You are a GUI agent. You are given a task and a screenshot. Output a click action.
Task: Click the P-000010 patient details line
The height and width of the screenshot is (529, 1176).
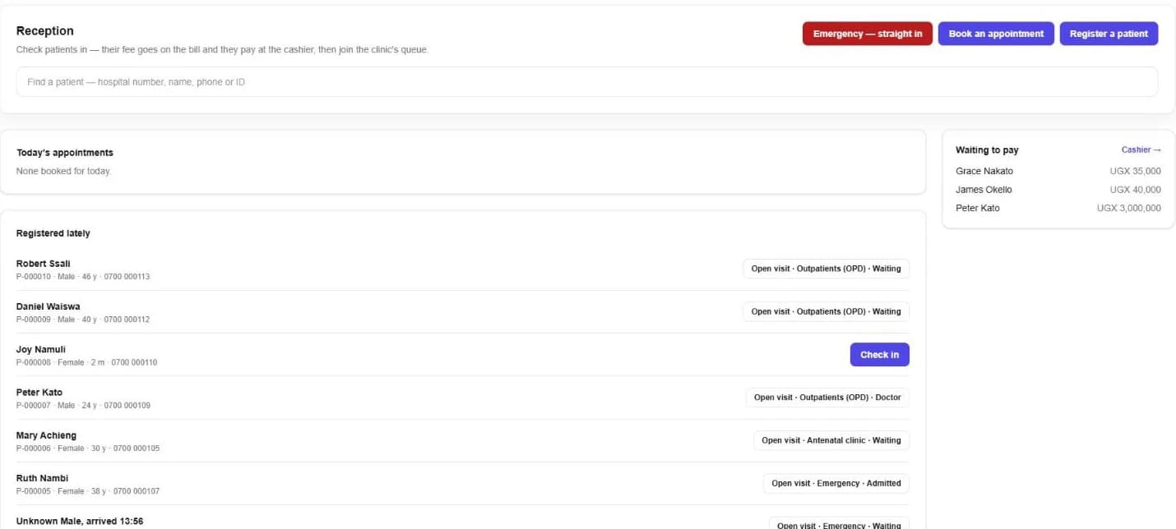83,277
